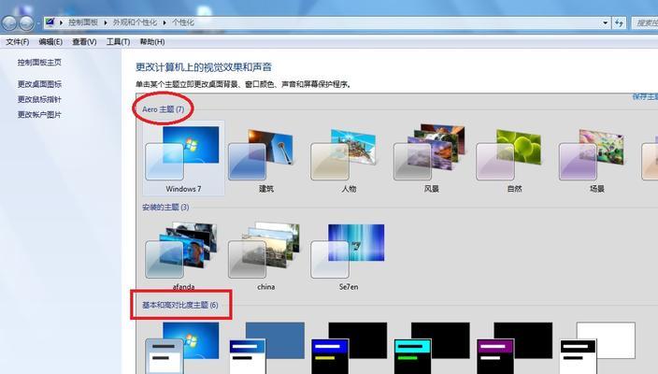Apply the Se7en installed theme
The image size is (658, 374).
pos(349,256)
